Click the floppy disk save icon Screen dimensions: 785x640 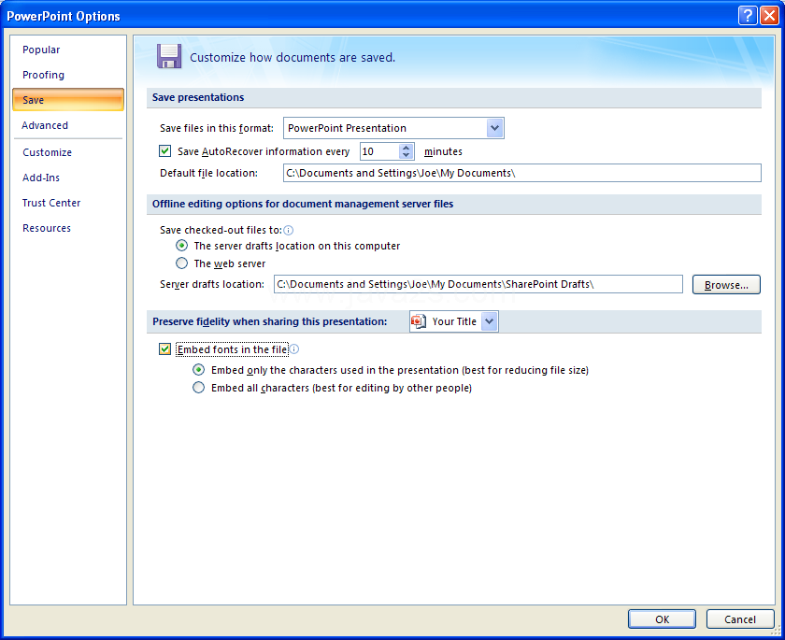169,56
